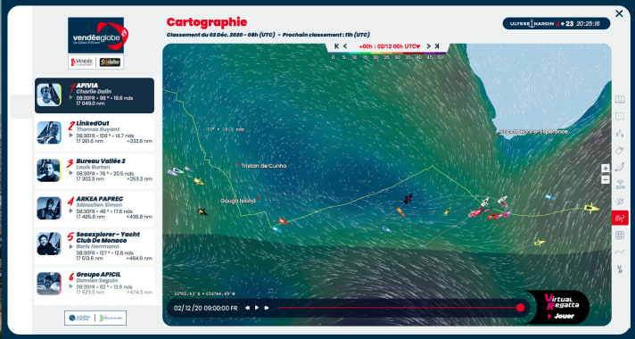The height and width of the screenshot is (339, 635).
Task: Click LinkedOut's +232.6 nm gap value
Action: click(139, 141)
